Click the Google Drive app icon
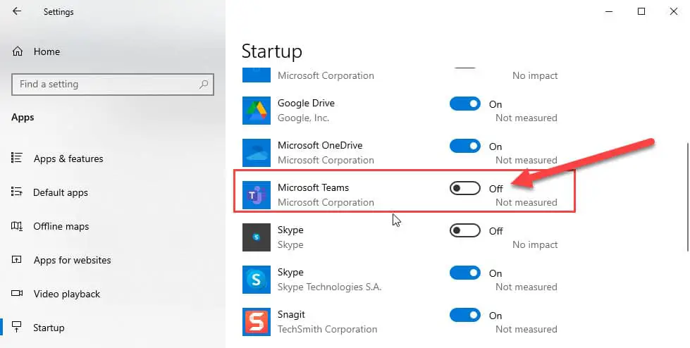Image resolution: width=690 pixels, height=348 pixels. point(257,111)
